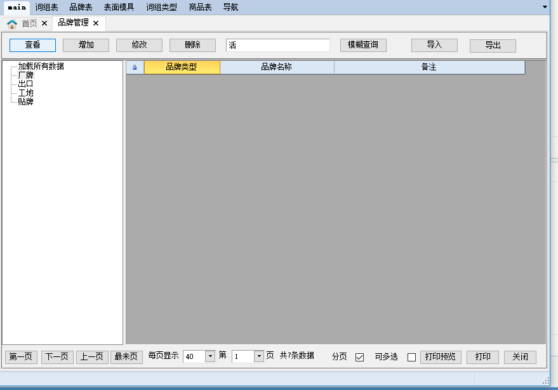Open the 每页显示 rows-per-page dropdown
The height and width of the screenshot is (390, 558).
[210, 356]
